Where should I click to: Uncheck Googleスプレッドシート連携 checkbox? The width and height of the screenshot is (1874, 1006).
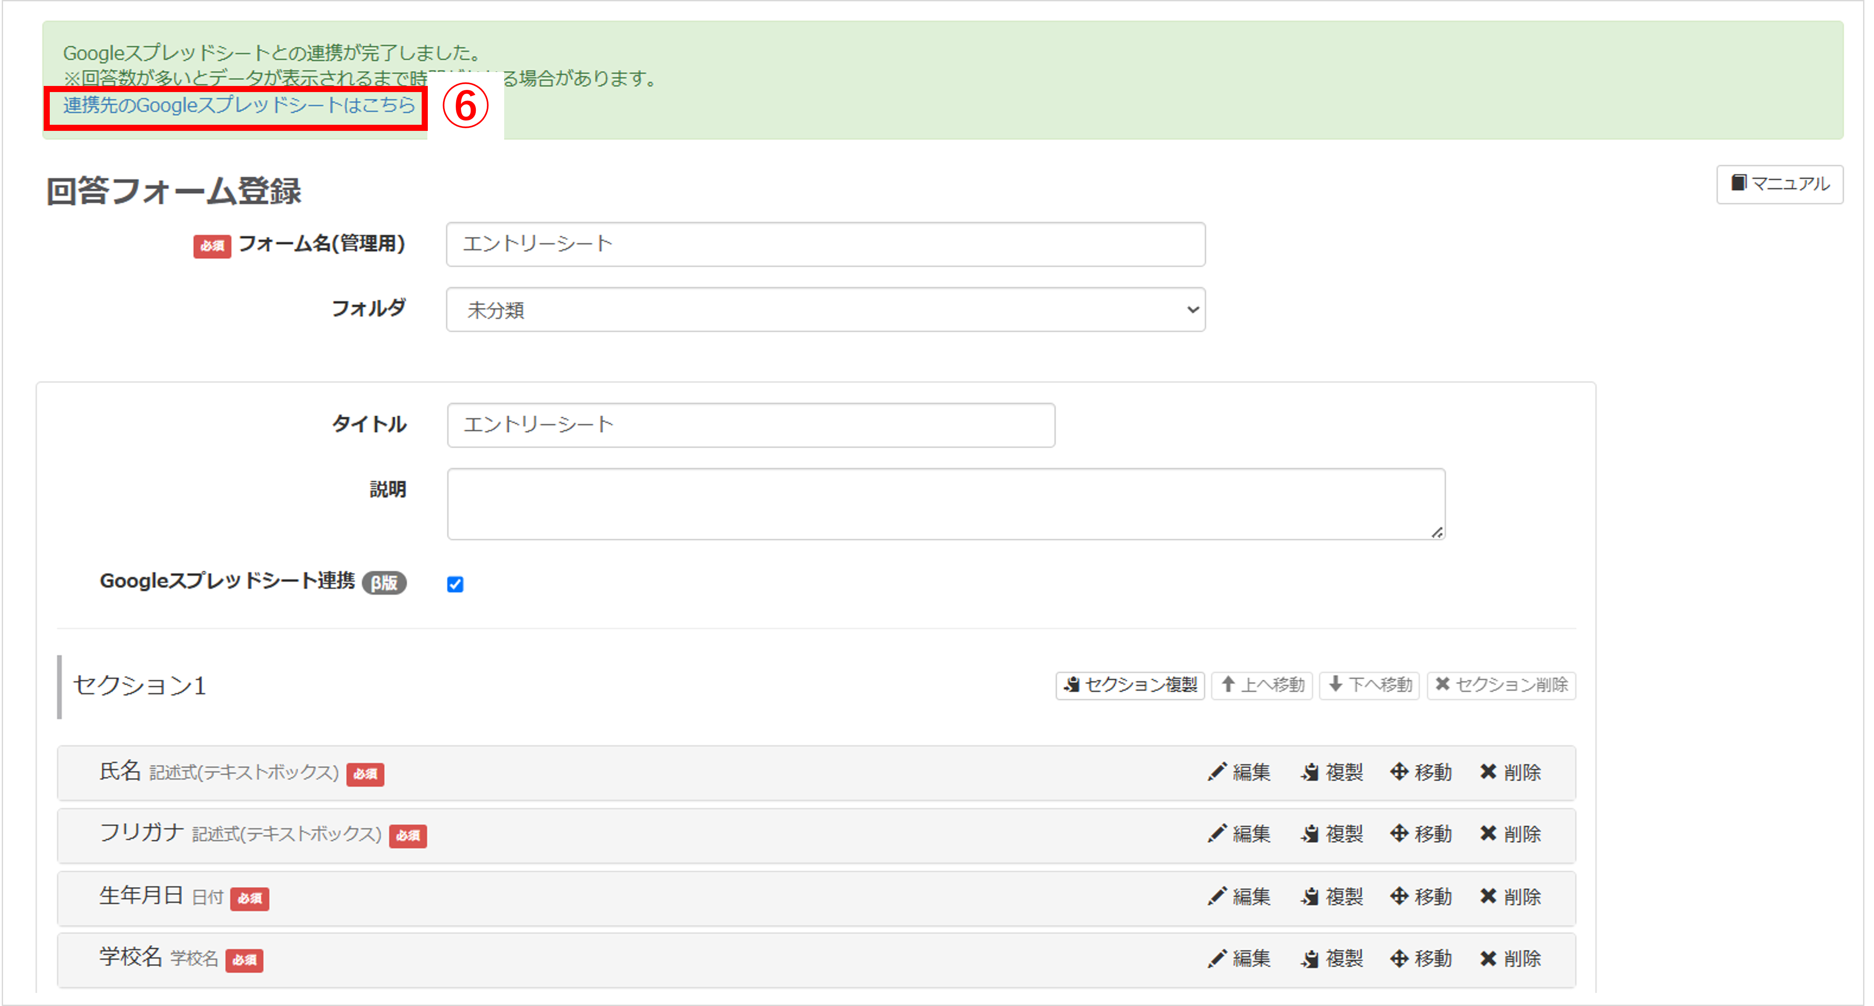(x=455, y=585)
